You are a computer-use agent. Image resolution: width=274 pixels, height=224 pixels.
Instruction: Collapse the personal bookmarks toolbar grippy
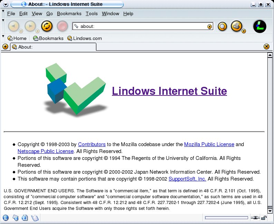[3, 36]
